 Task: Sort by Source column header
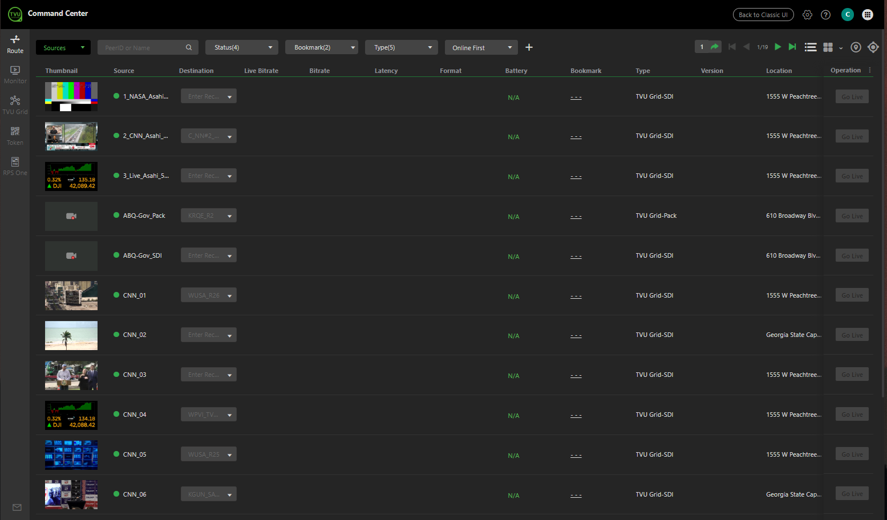click(124, 71)
